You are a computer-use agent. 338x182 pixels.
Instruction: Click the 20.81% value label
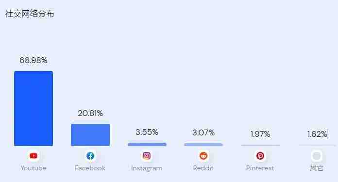click(90, 113)
